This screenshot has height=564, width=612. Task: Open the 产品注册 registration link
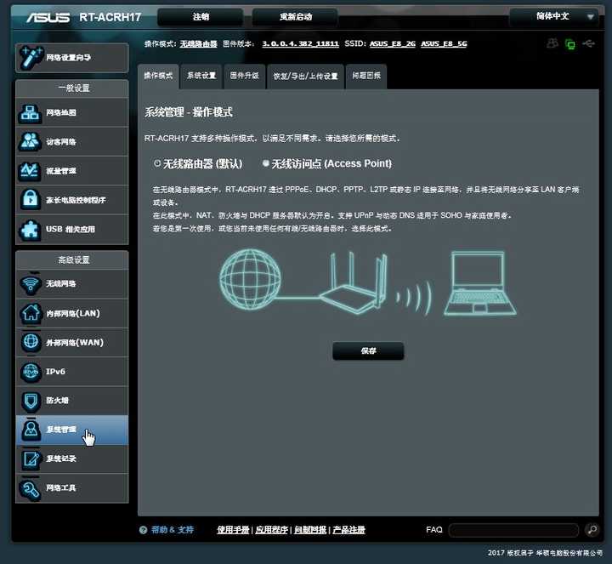point(349,530)
